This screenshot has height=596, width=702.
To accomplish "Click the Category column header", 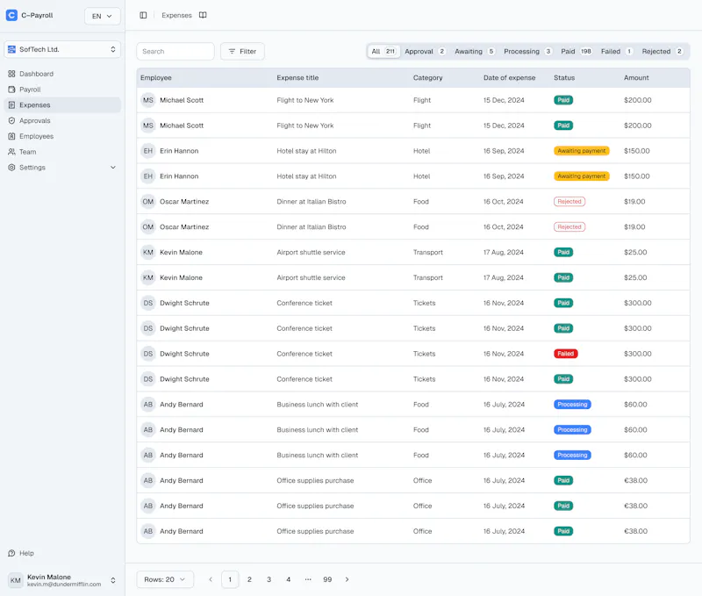I will (427, 78).
